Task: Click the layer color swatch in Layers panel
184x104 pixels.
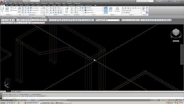Action: [x=129, y=12]
